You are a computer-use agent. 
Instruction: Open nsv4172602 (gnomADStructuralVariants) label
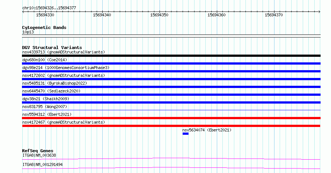click(64, 75)
